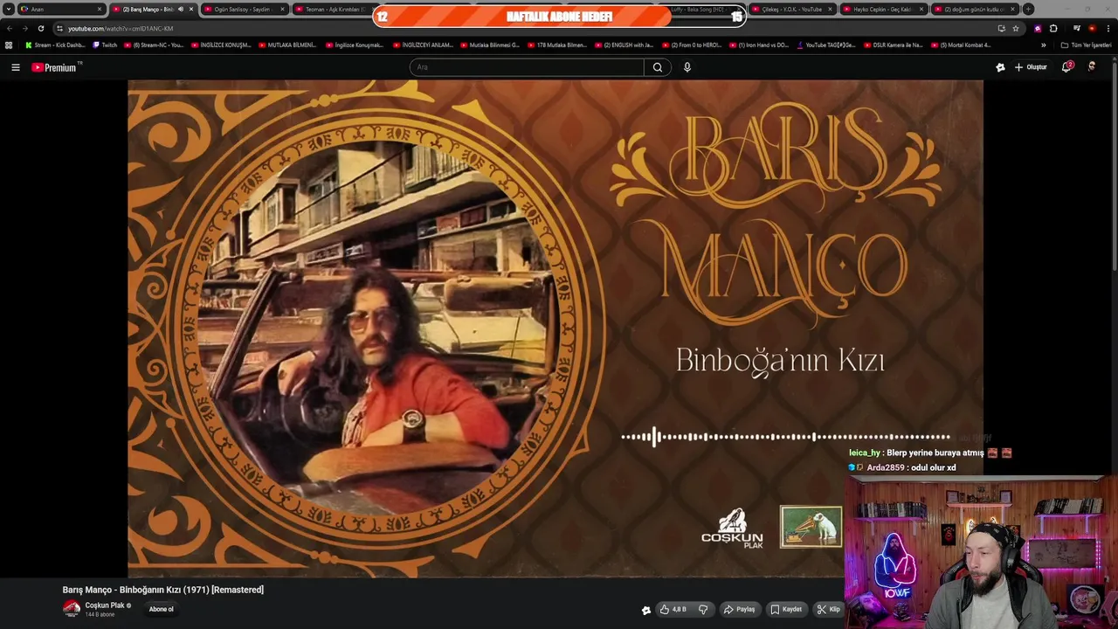Open the Iron Hand vs DO... bookmark

click(758, 45)
